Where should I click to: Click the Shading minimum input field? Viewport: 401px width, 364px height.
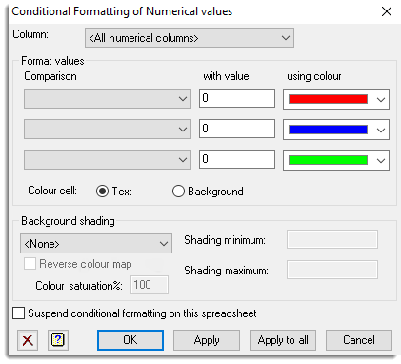click(x=332, y=239)
